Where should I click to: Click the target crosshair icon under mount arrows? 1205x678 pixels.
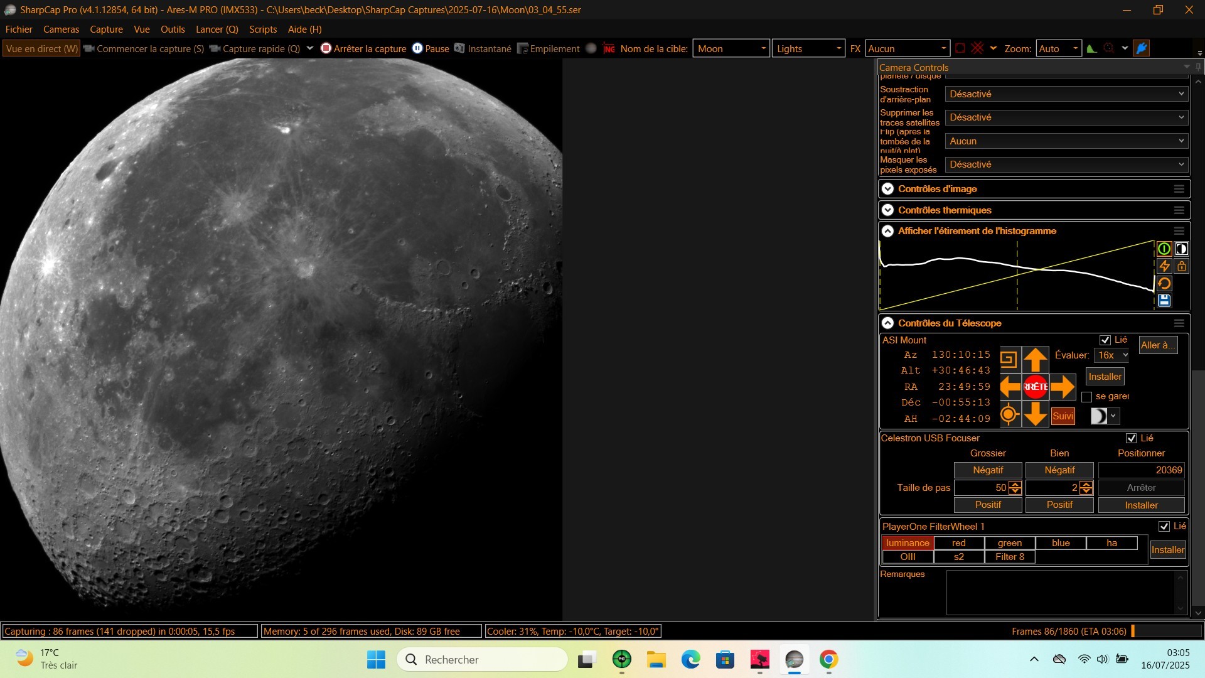click(x=1009, y=414)
